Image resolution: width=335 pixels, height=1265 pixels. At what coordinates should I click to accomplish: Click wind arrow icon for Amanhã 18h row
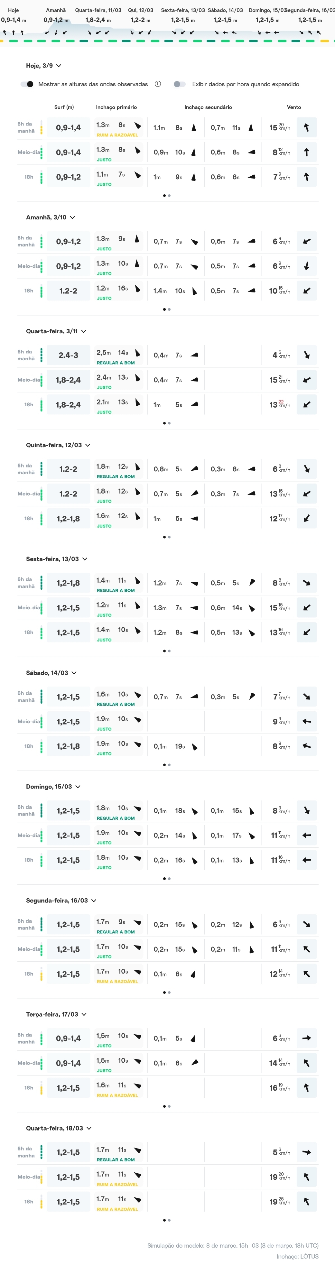tap(306, 291)
